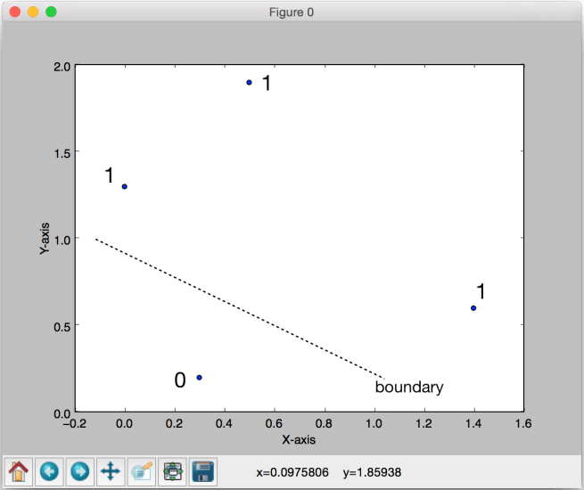Open Configure subplots tool
Image resolution: width=584 pixels, height=490 pixels.
point(172,472)
